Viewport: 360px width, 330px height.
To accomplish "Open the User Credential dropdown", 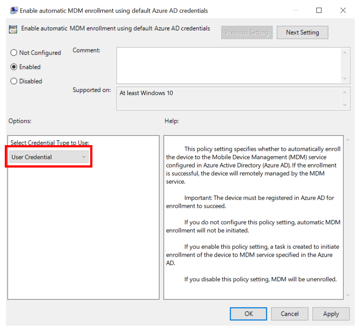I will click(49, 157).
